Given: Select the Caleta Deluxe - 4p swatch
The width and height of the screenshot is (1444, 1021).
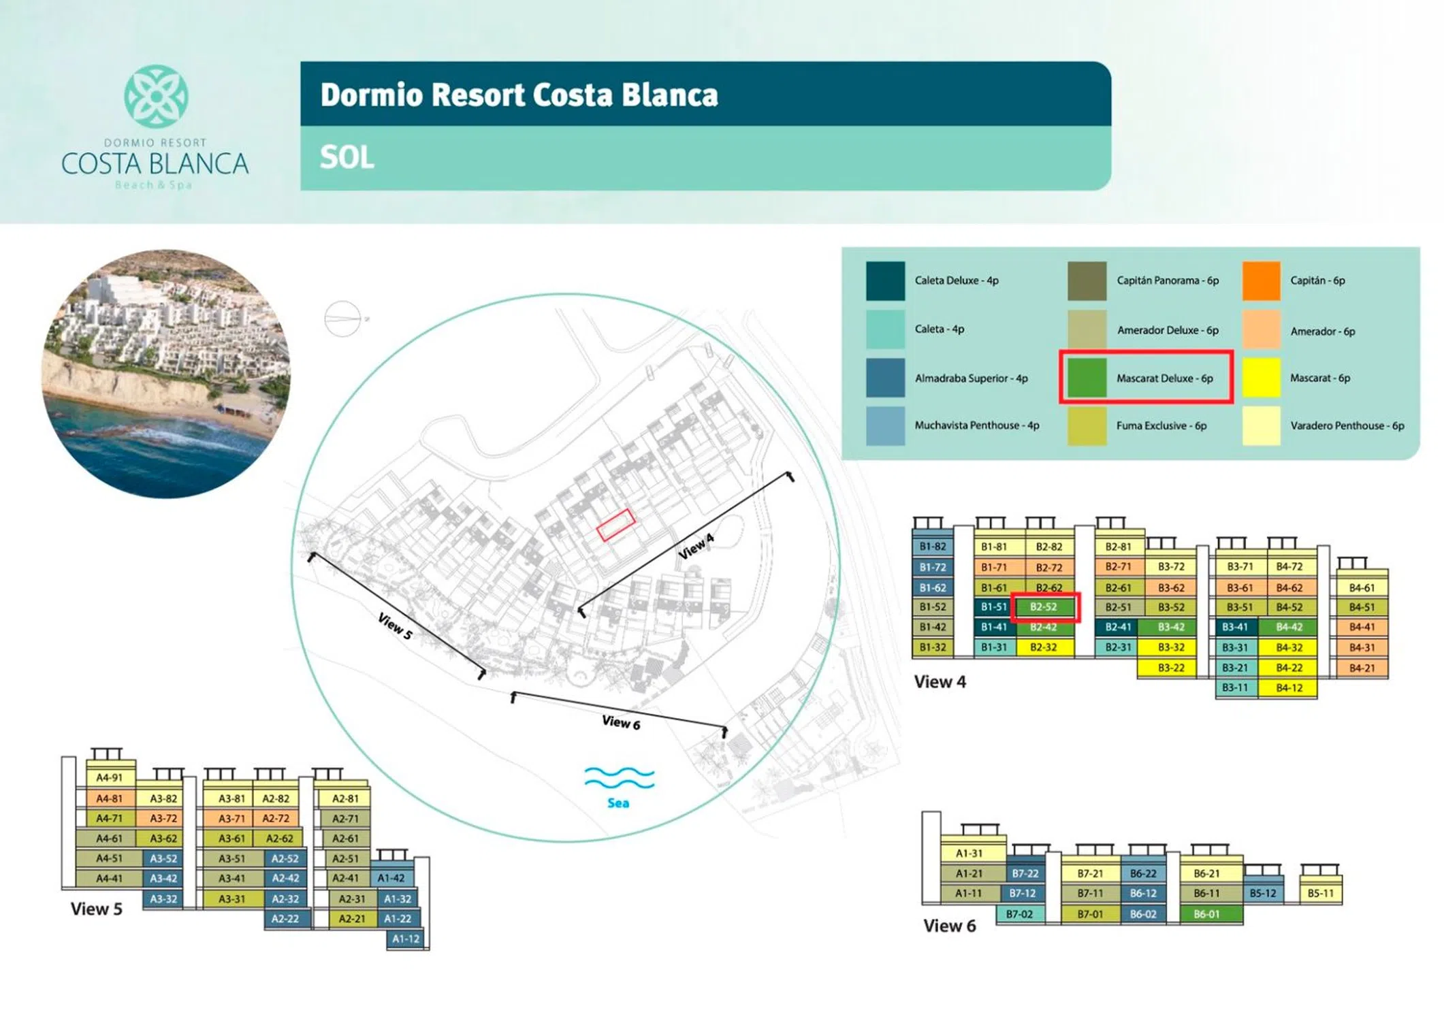Looking at the screenshot, I should (x=885, y=281).
